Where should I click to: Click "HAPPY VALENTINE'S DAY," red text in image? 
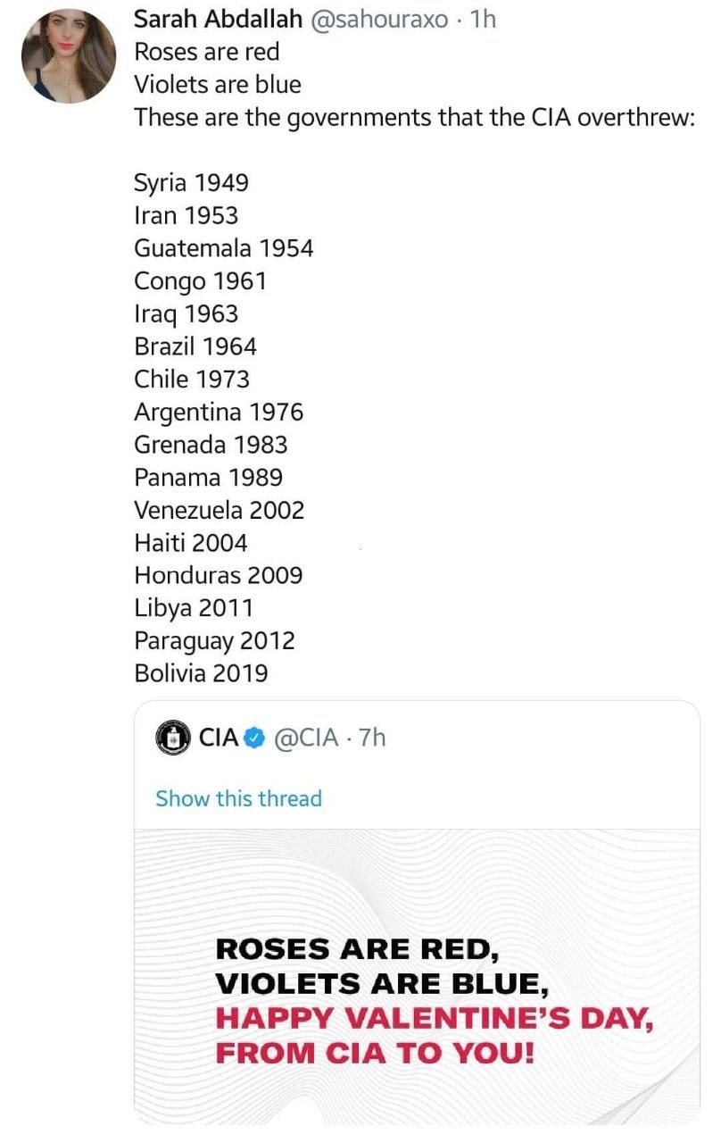pyautogui.click(x=435, y=1018)
